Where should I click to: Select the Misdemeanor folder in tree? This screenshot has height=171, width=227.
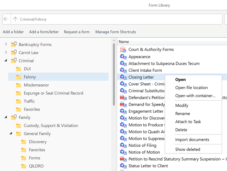click(x=36, y=85)
